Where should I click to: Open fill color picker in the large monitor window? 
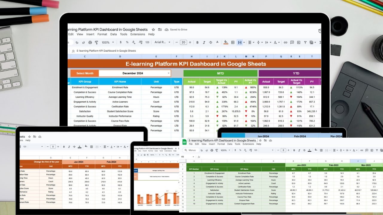[x=226, y=42]
